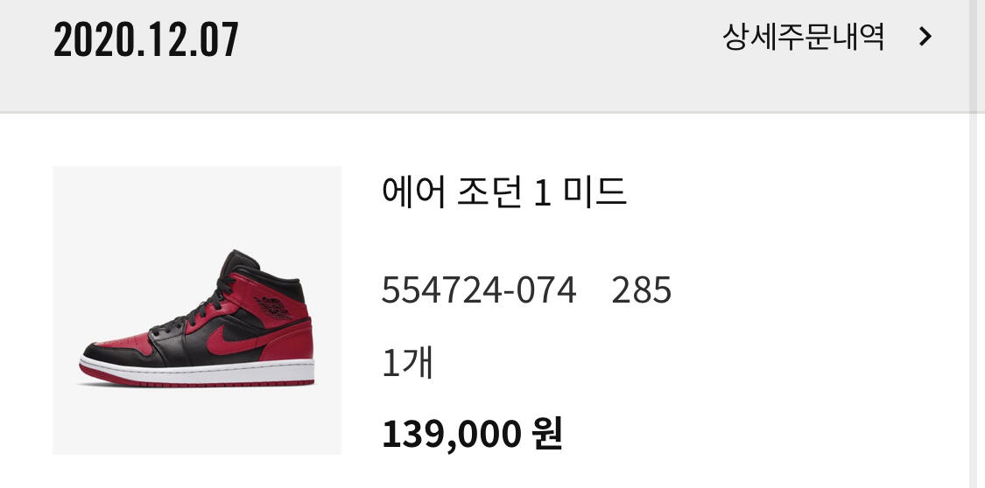This screenshot has width=985, height=488.
Task: Click the quantity text 1개
Action: tap(407, 363)
